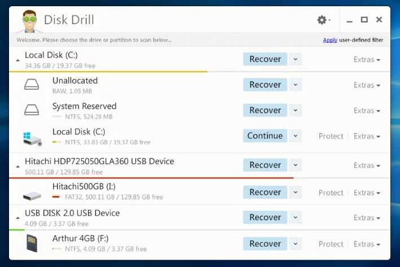Open Extras menu for top-level Local Disk (C:)
This screenshot has height=267, width=400.
click(367, 59)
